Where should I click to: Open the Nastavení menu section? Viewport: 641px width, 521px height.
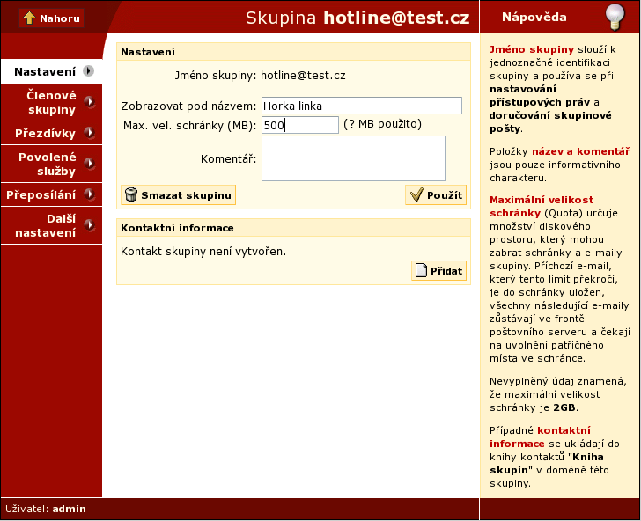click(x=51, y=71)
